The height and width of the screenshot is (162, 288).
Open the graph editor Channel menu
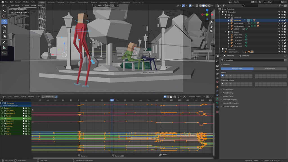pos(31,97)
